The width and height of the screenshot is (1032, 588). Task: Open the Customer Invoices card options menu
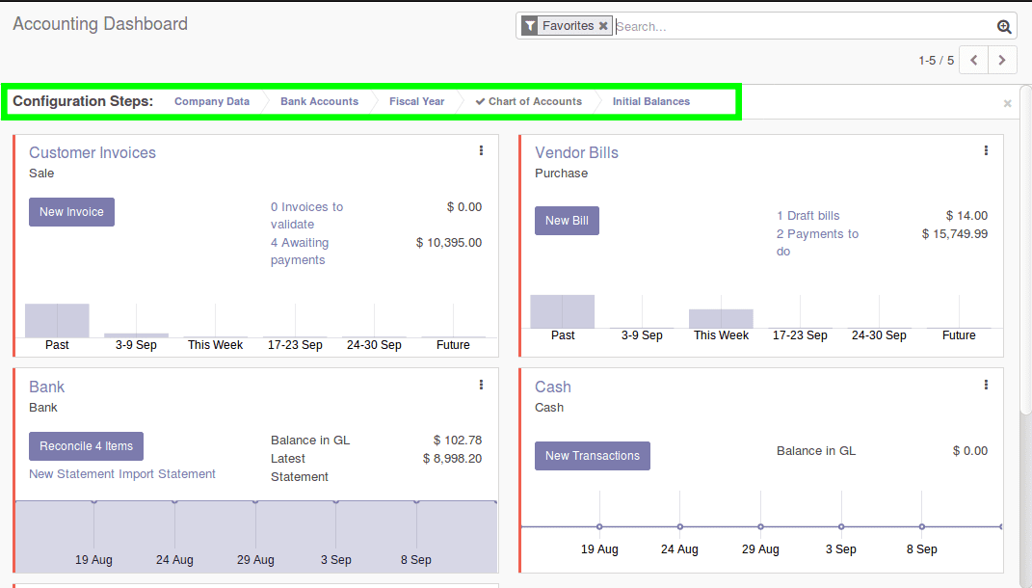click(x=481, y=150)
